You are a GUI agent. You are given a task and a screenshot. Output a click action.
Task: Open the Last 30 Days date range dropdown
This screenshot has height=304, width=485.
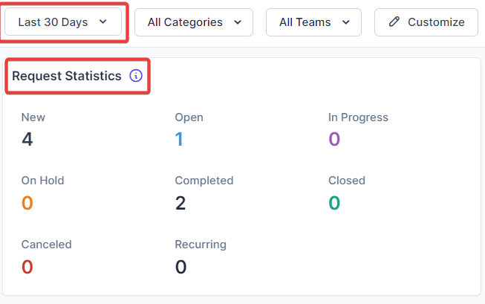pos(62,22)
